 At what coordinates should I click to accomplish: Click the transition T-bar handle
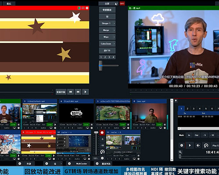pyautogui.click(x=101, y=66)
